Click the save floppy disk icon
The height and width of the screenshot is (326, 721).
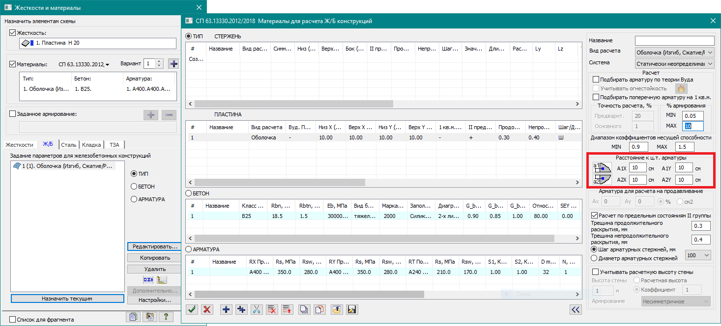click(x=351, y=309)
